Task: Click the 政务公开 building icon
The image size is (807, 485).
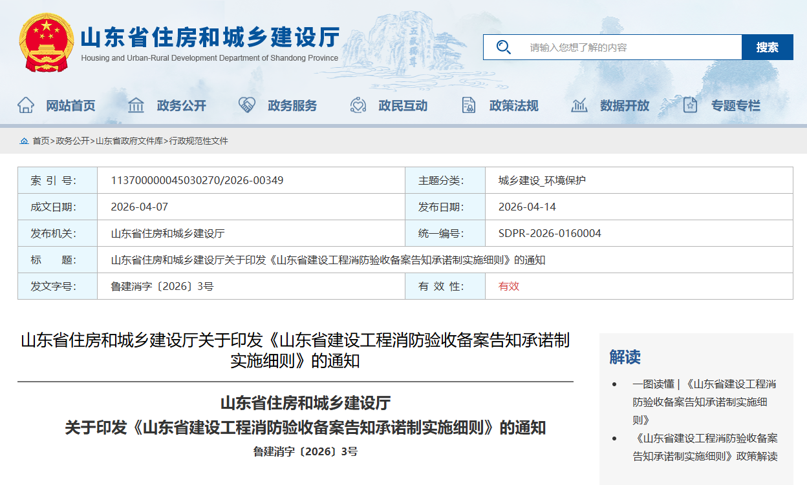Action: tap(136, 105)
